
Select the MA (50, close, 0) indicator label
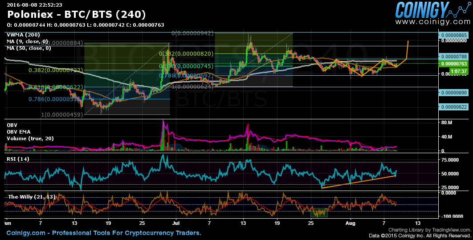tap(29, 48)
